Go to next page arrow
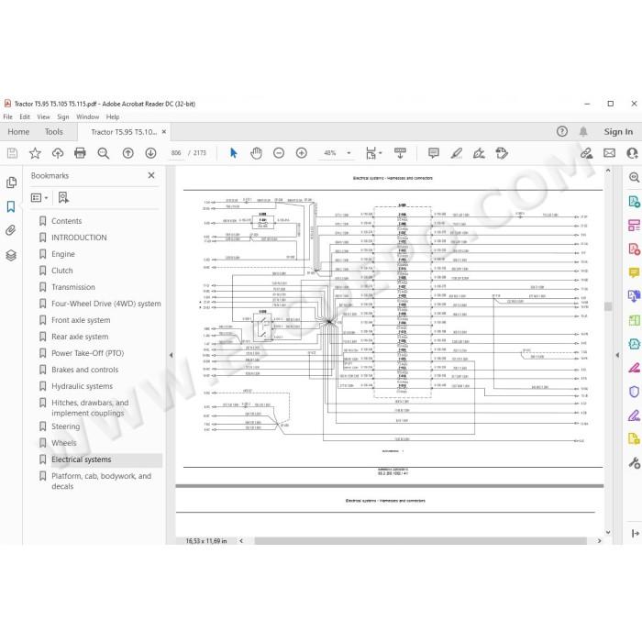 tap(150, 153)
